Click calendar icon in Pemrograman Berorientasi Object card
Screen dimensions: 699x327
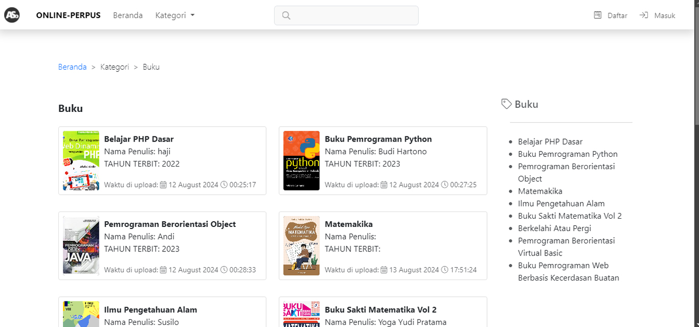point(163,270)
